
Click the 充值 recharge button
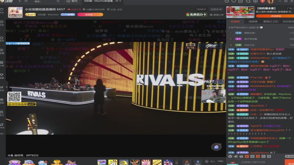pos(187,162)
